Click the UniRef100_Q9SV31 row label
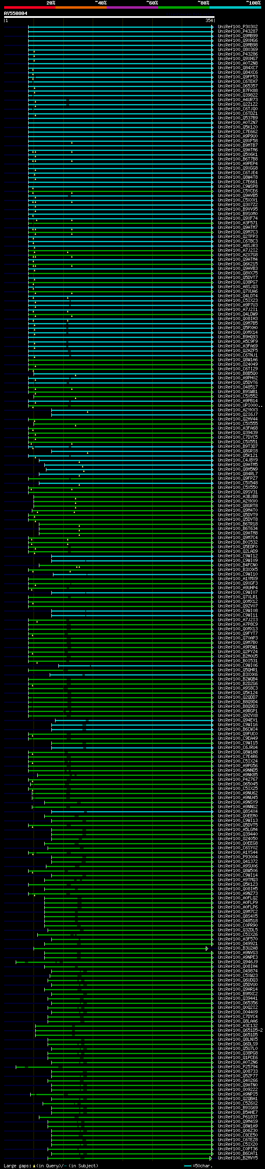 pyautogui.click(x=238, y=492)
